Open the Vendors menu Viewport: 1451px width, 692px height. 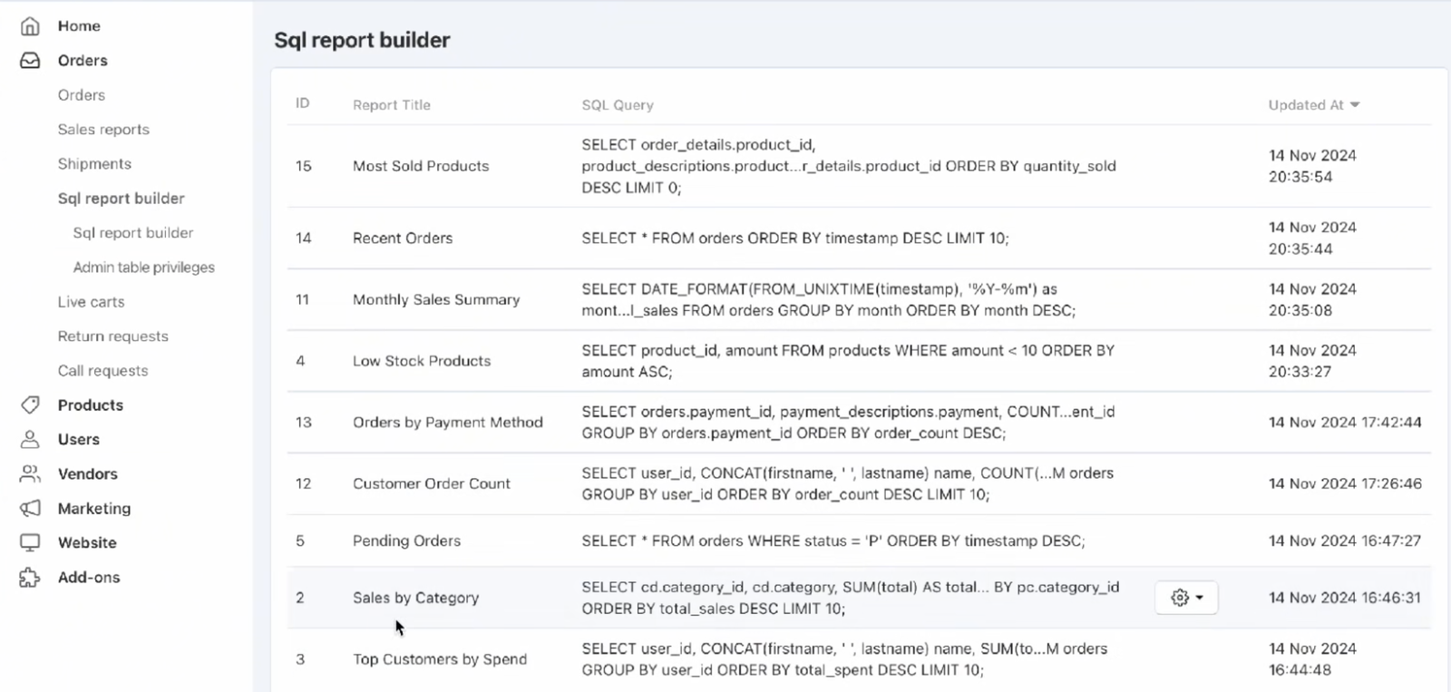(x=88, y=474)
